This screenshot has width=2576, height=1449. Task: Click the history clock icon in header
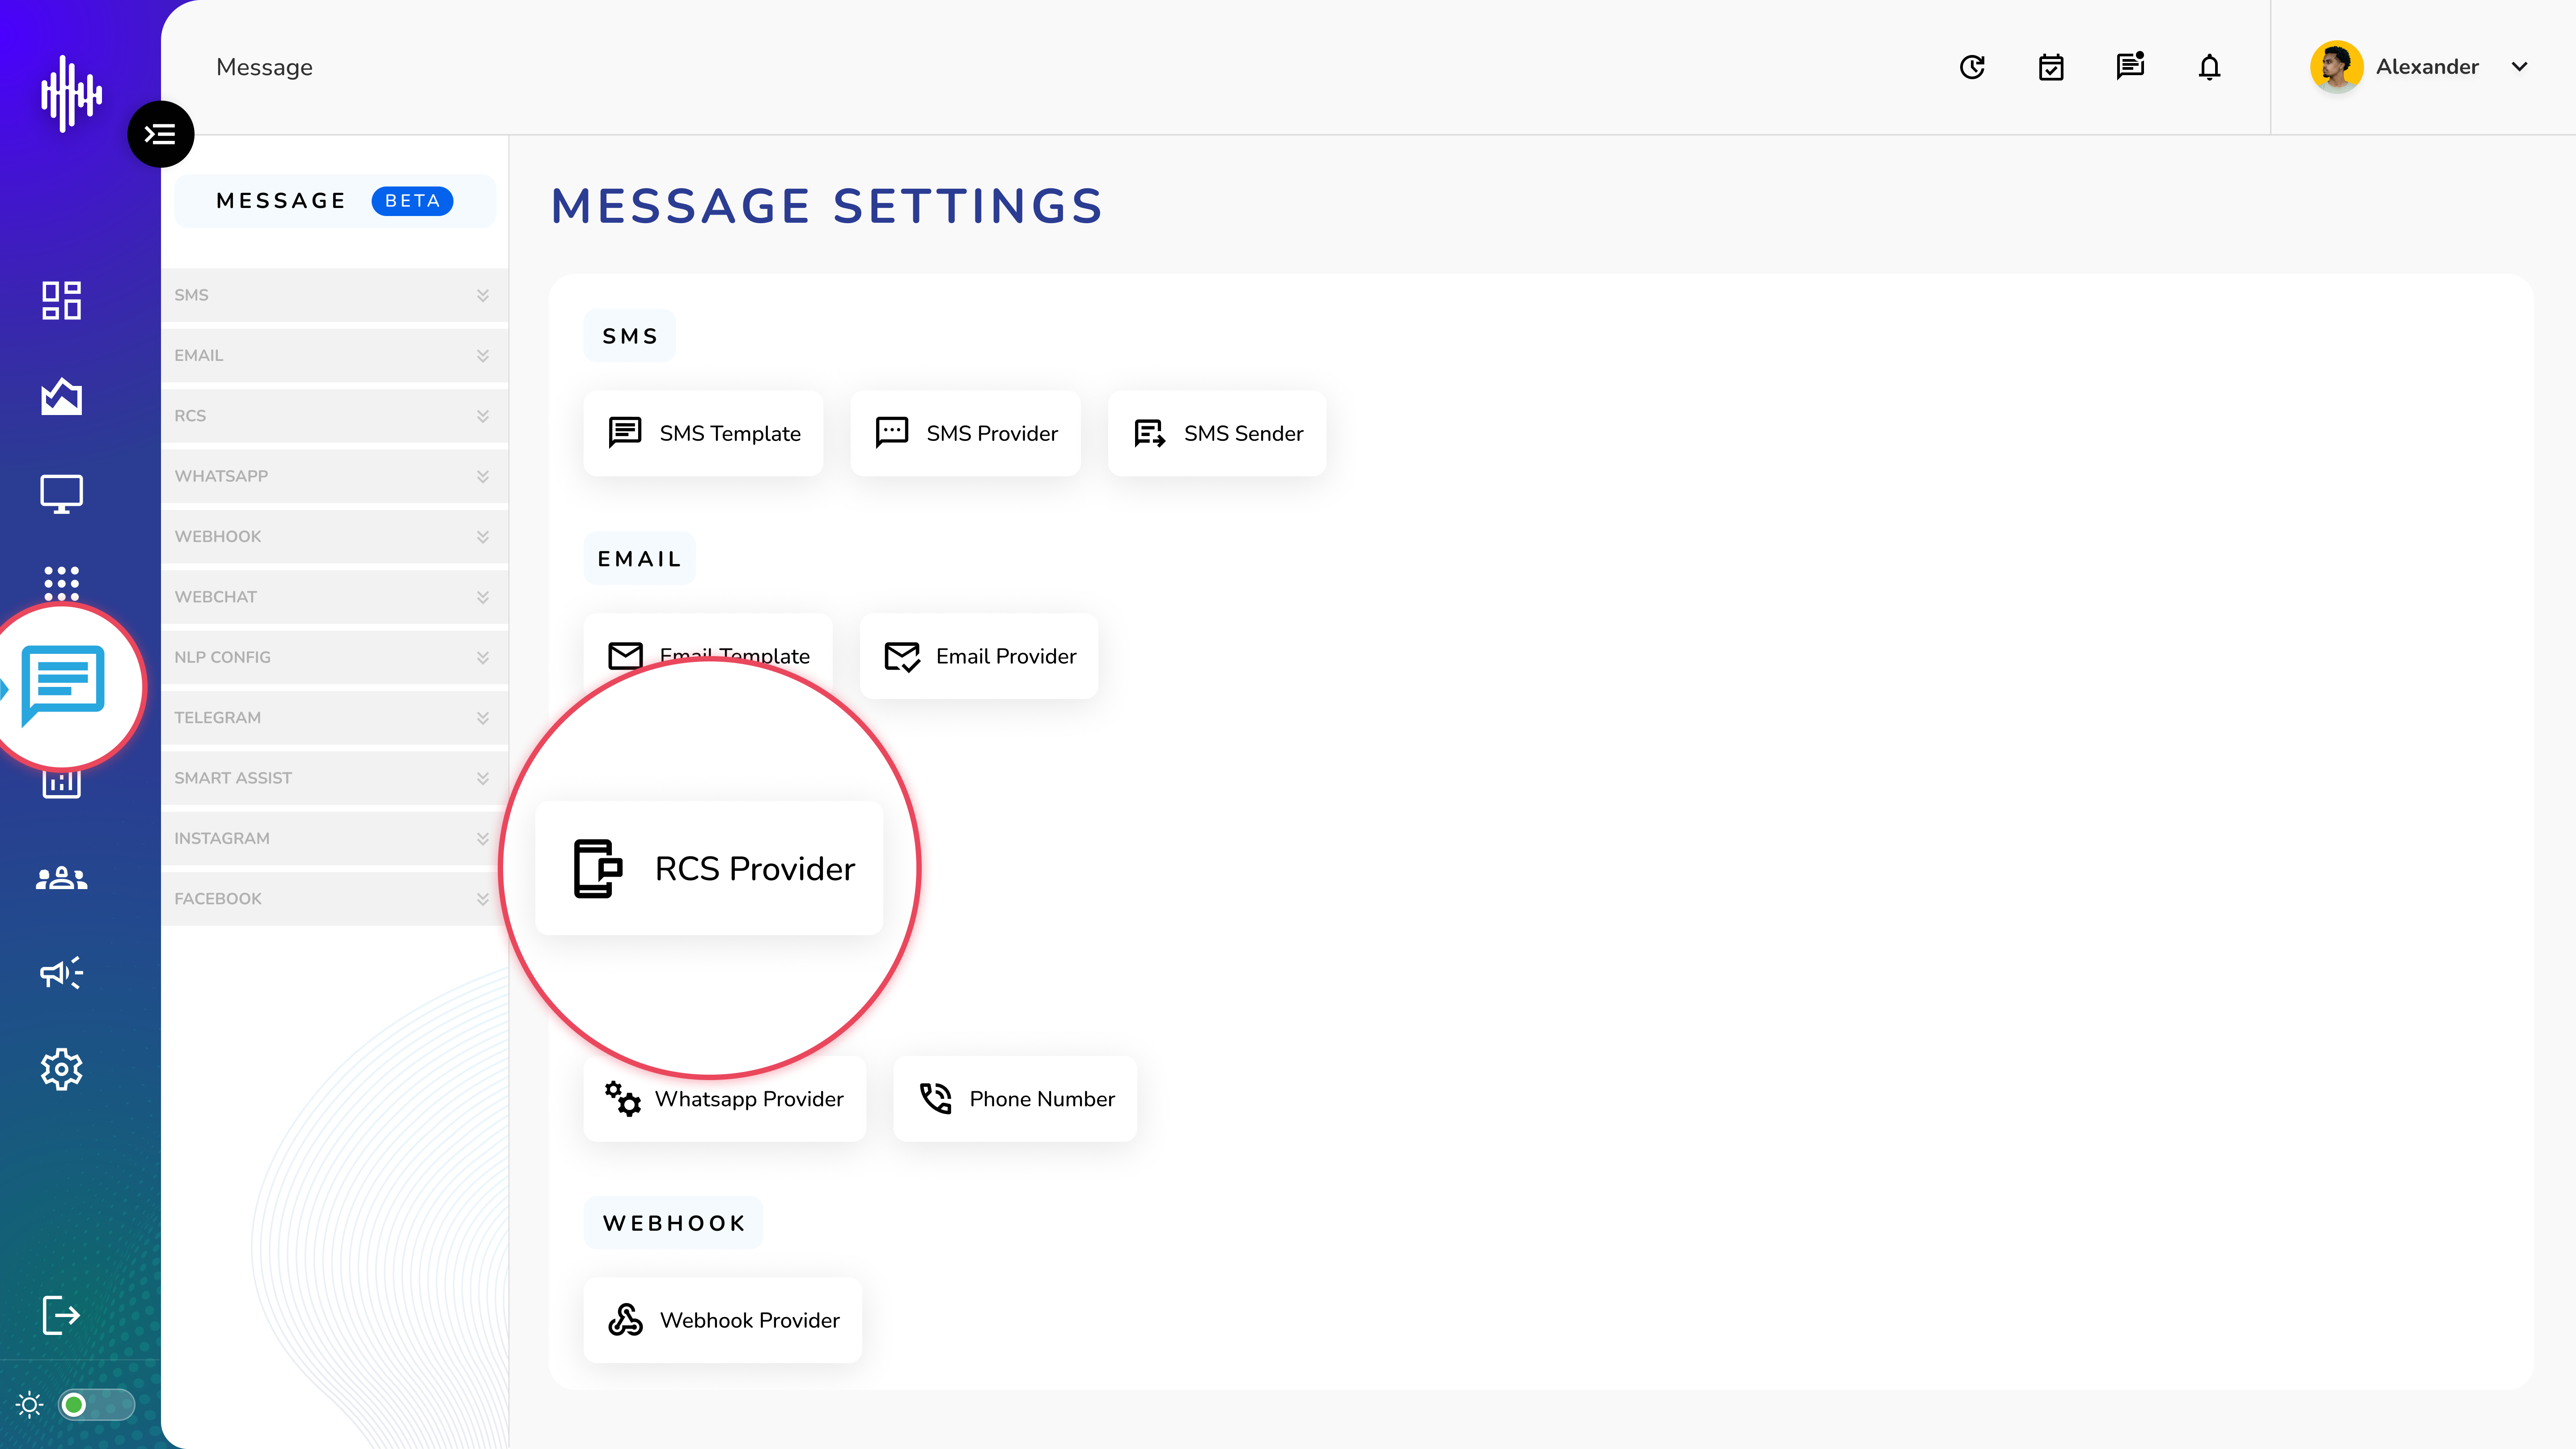(1972, 67)
